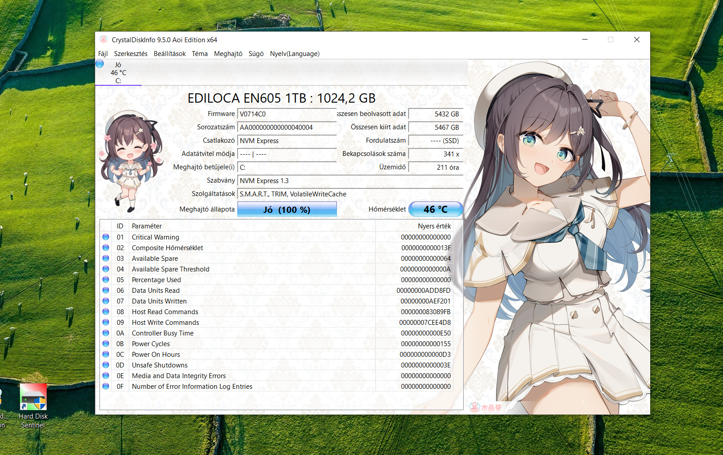
Task: Open Hard Disk Sentinel desktop shortcut
Action: click(33, 407)
